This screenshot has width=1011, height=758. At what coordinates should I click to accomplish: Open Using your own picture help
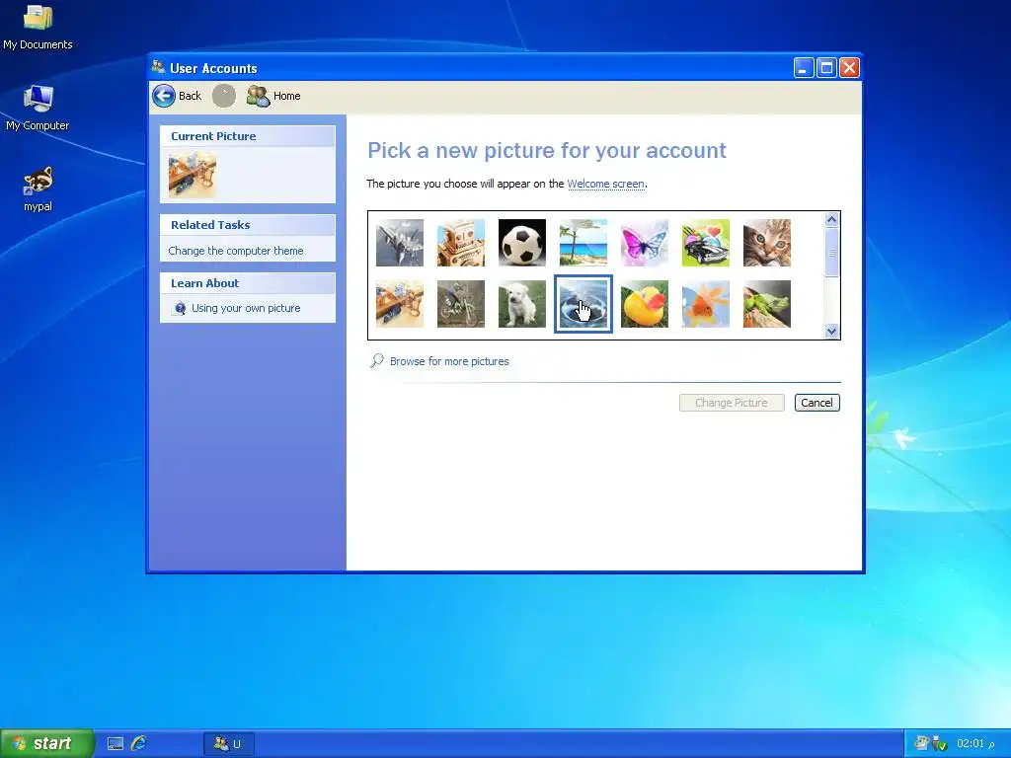[x=246, y=308]
